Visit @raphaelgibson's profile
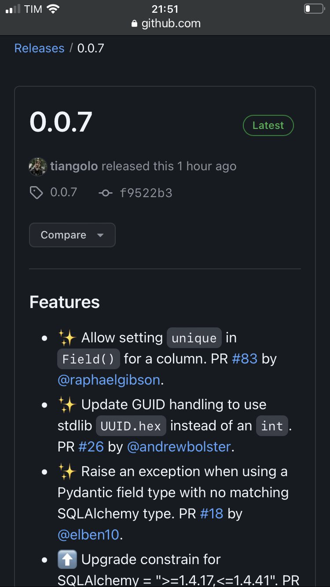Image resolution: width=330 pixels, height=587 pixels. [x=108, y=380]
